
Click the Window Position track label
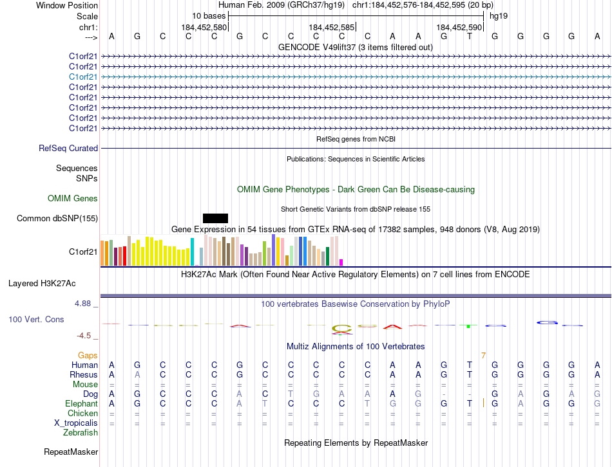click(67, 5)
